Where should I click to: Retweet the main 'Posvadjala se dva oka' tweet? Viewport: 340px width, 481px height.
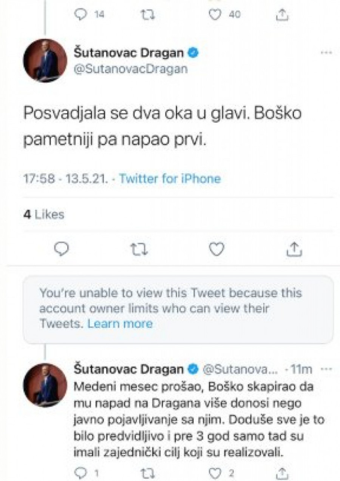pos(139,249)
